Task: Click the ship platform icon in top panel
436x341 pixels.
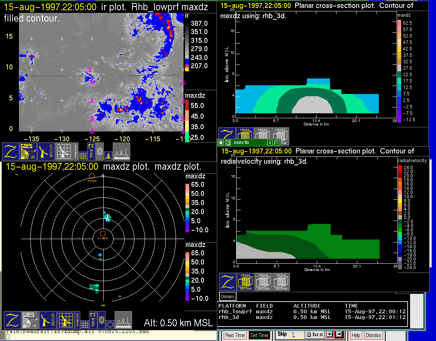Action: pyautogui.click(x=121, y=151)
